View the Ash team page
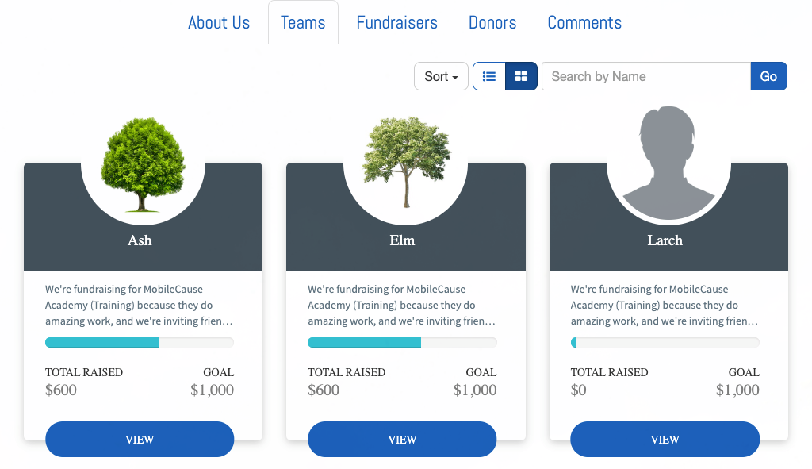Screen dimensions: 812x469 point(140,440)
